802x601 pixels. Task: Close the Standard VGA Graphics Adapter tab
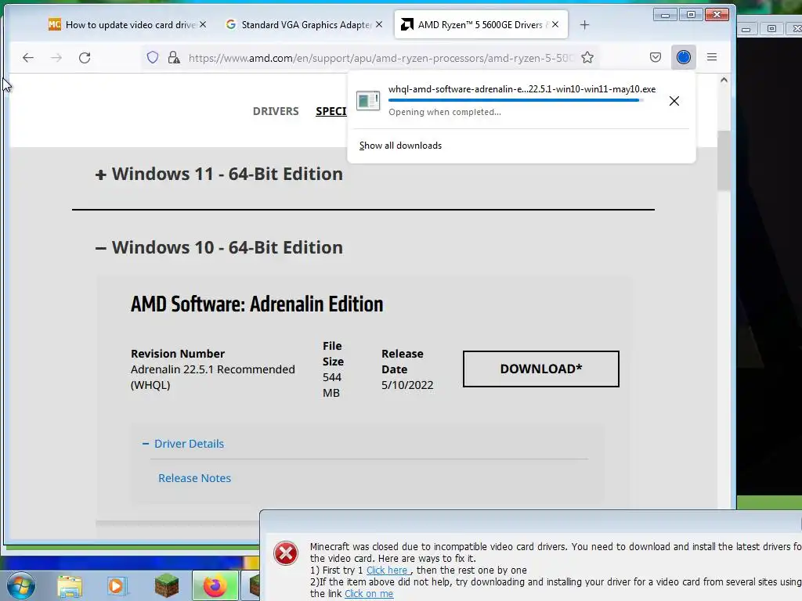[379, 24]
